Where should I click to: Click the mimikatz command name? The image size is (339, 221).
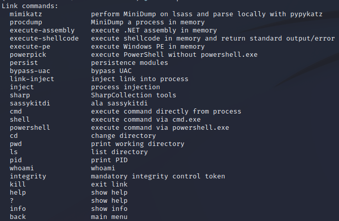(26, 14)
